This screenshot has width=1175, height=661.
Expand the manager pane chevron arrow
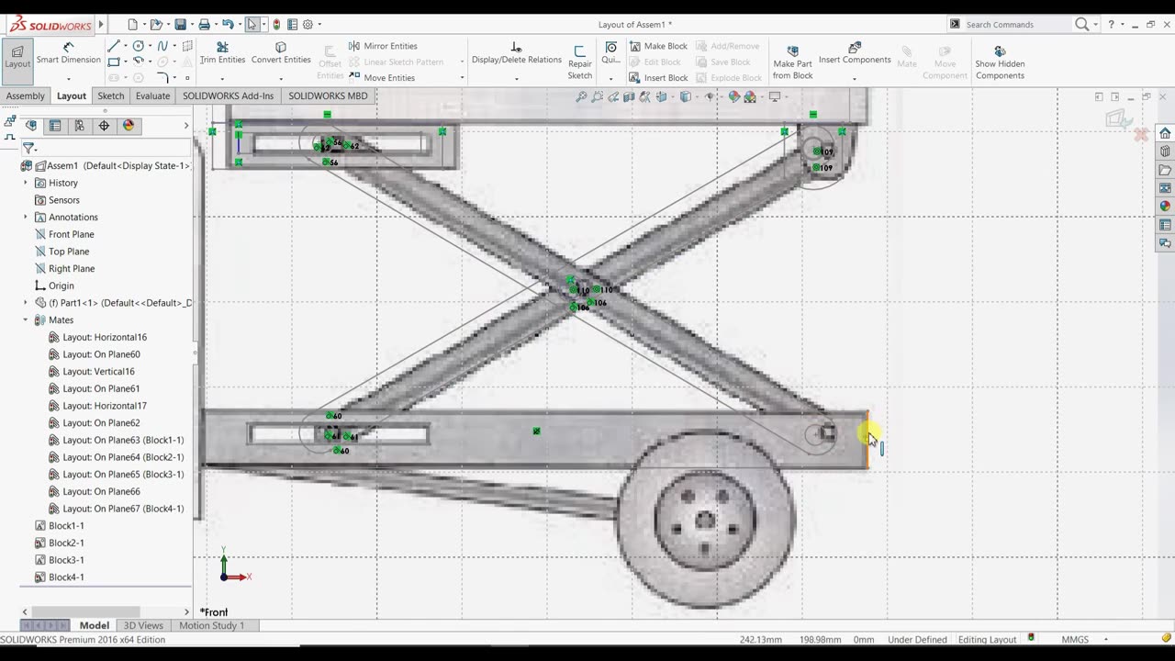pos(186,126)
